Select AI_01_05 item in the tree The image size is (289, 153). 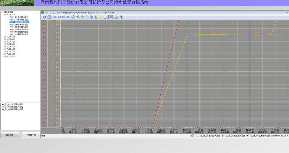pyautogui.click(x=19, y=27)
